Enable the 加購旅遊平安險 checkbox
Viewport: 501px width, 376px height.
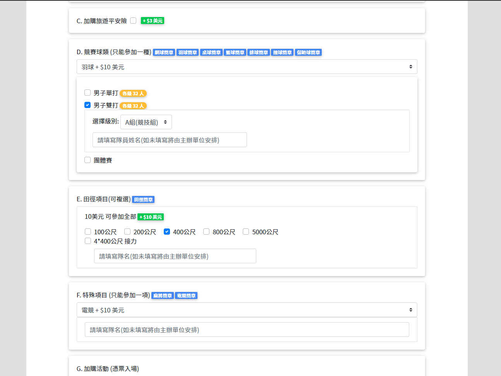(133, 21)
